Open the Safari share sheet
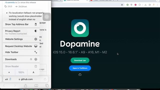The height and width of the screenshot is (90, 160). pos(25,85)
